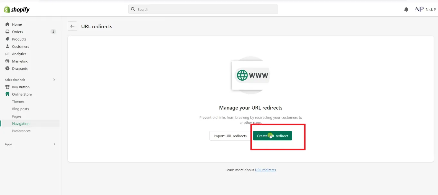The width and height of the screenshot is (438, 195).
Task: Click the globe WWW illustration
Action: (251, 75)
